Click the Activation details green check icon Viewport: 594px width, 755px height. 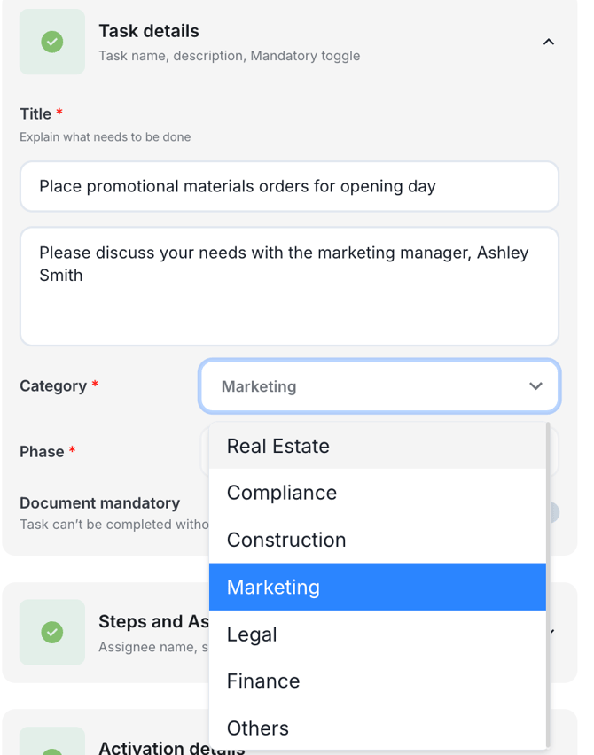(x=52, y=747)
